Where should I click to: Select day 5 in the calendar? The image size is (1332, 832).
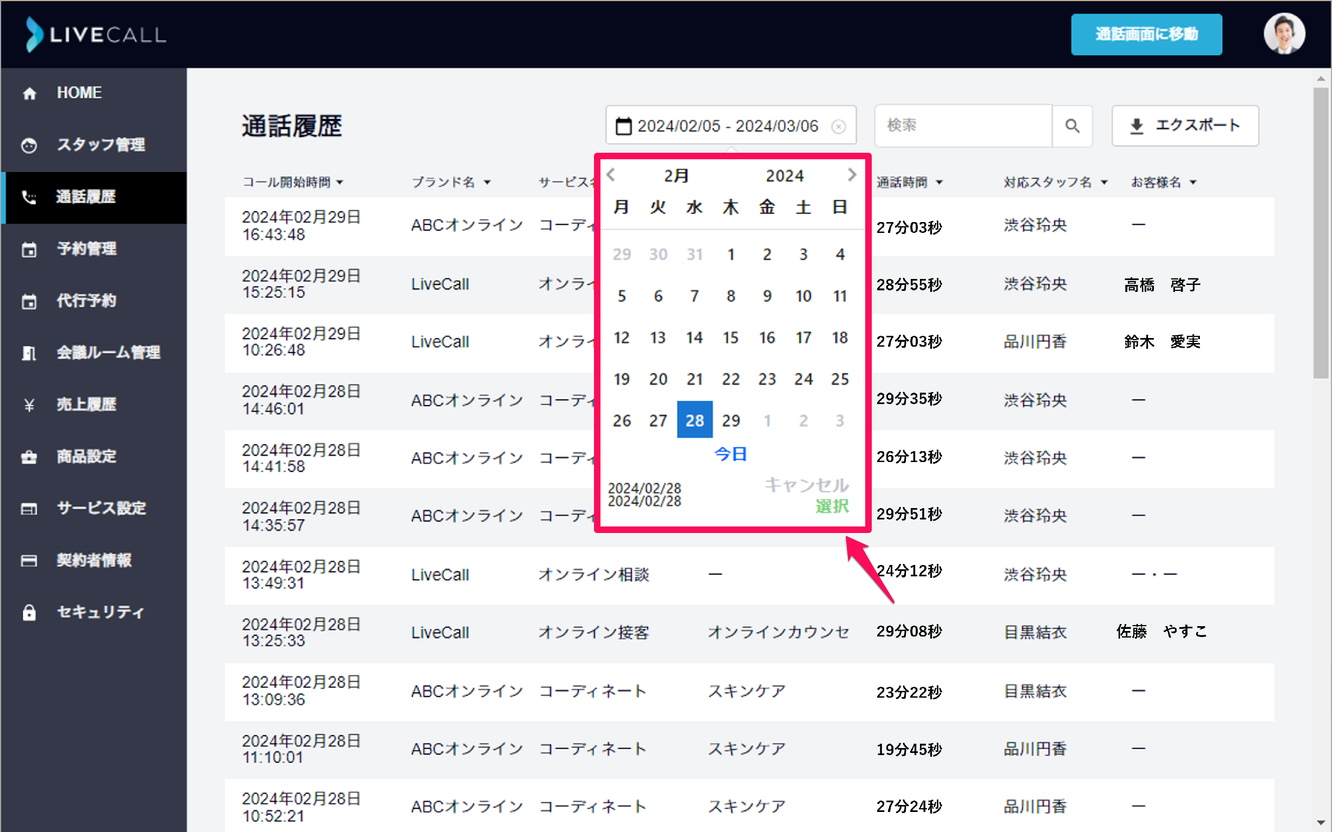[622, 296]
